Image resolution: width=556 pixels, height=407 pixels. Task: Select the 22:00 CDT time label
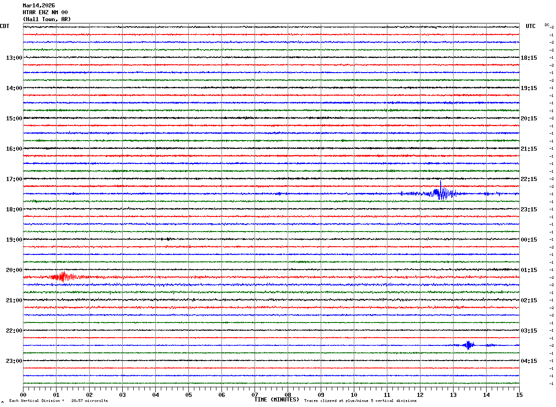tap(14, 331)
